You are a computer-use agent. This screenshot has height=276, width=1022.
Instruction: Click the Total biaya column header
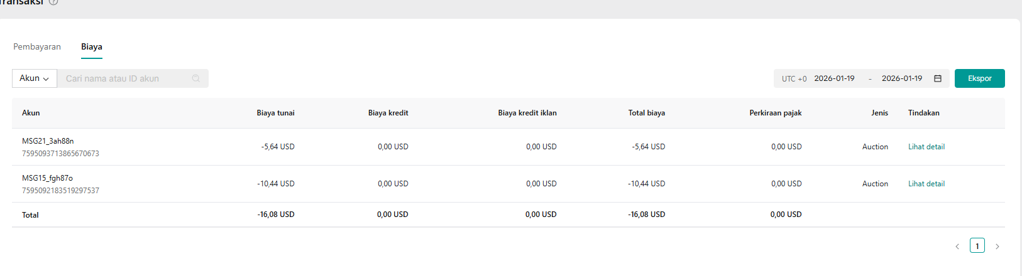pyautogui.click(x=646, y=113)
